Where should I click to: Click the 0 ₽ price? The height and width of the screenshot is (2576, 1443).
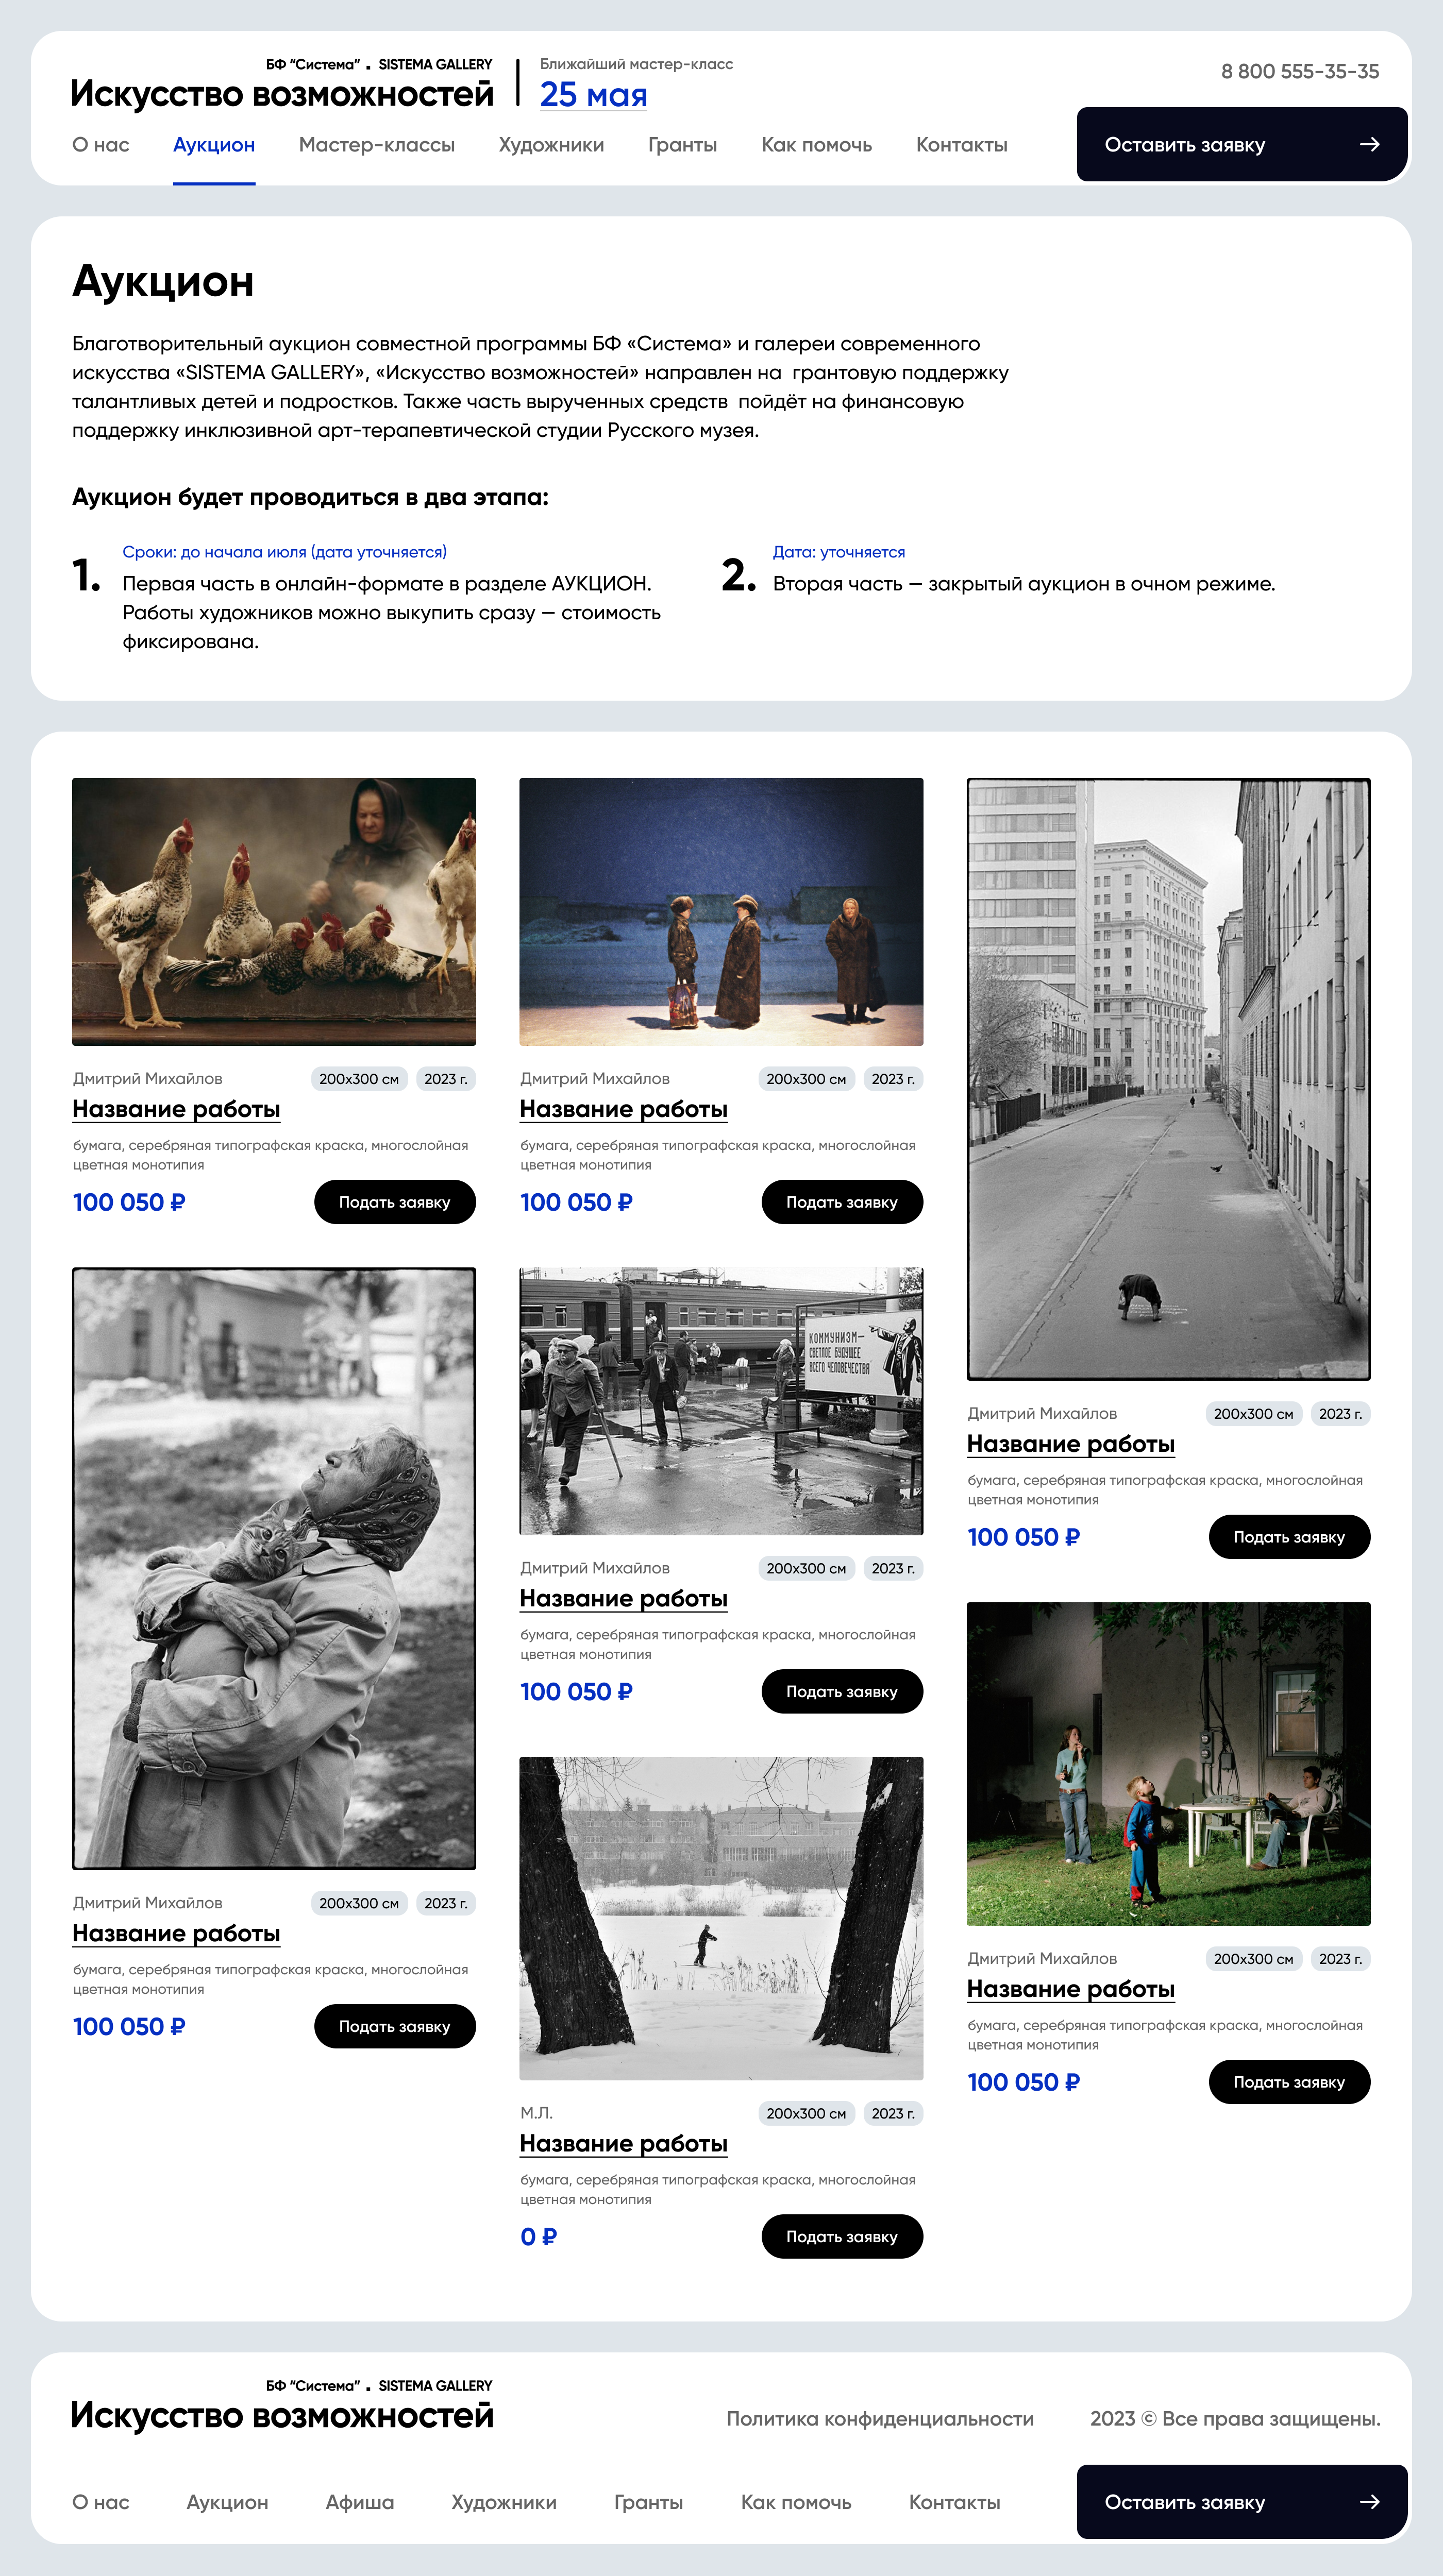(538, 2237)
